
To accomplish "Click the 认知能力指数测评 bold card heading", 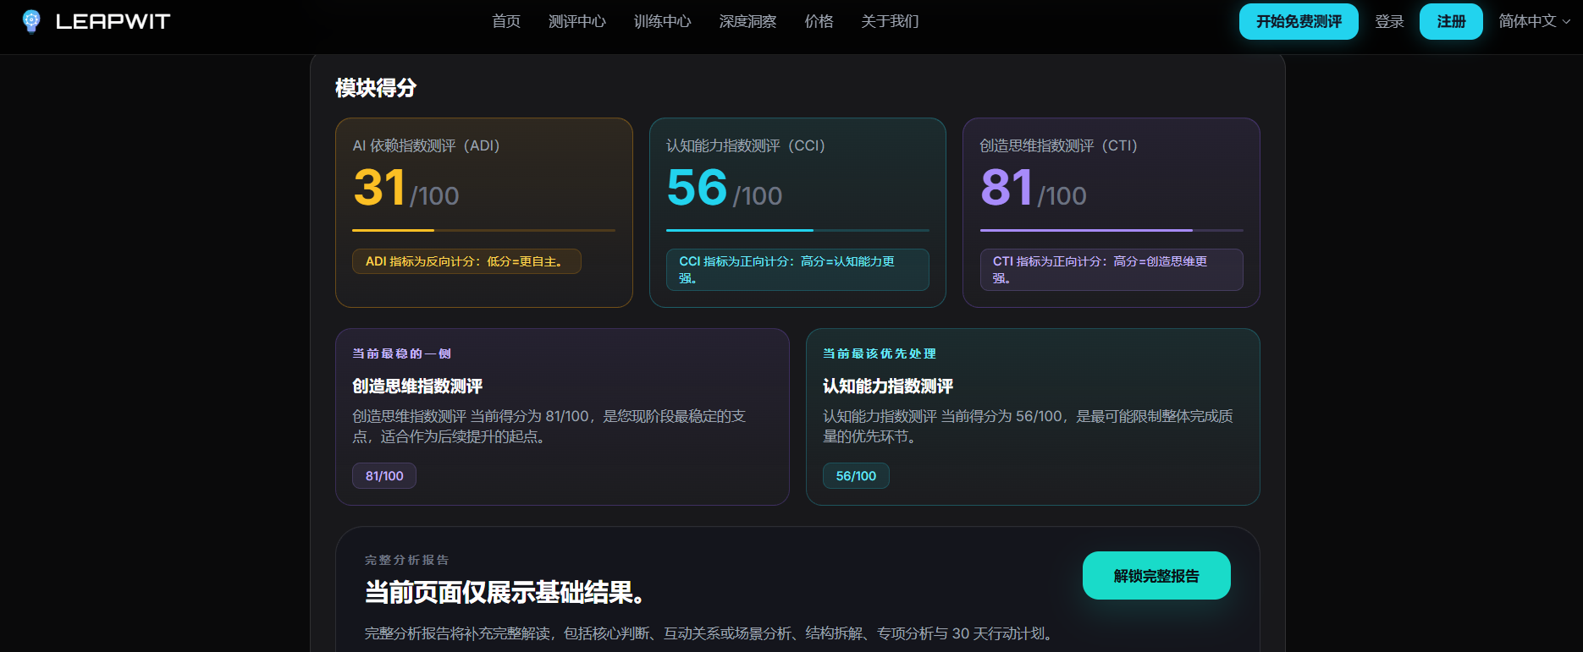I will tap(888, 386).
